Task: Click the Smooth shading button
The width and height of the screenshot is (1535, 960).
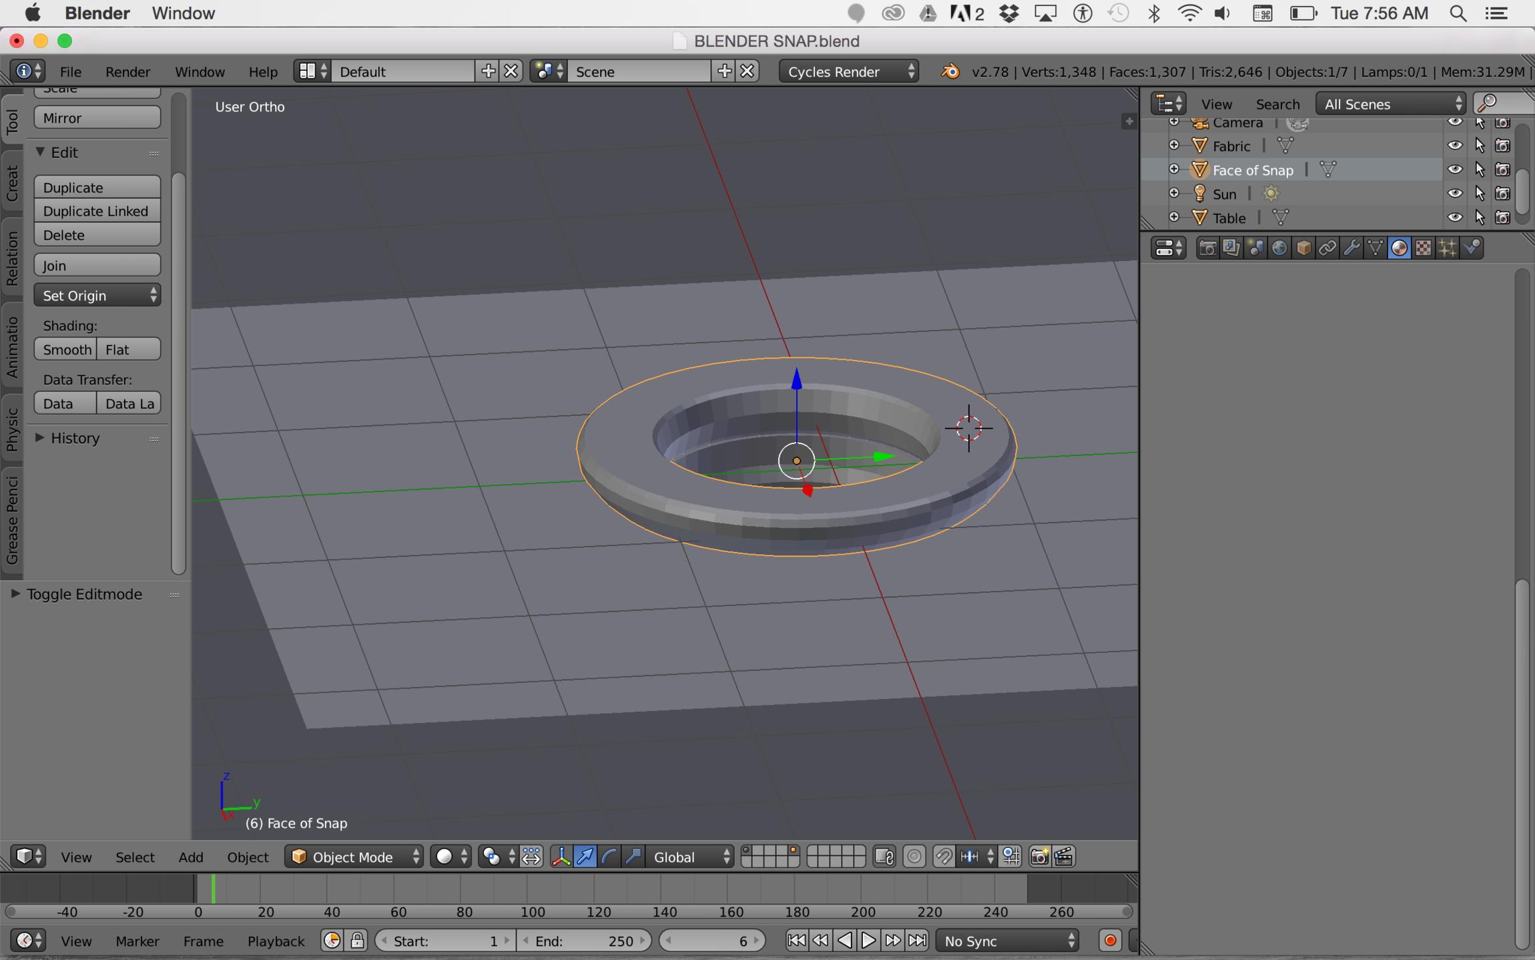Action: click(x=66, y=349)
